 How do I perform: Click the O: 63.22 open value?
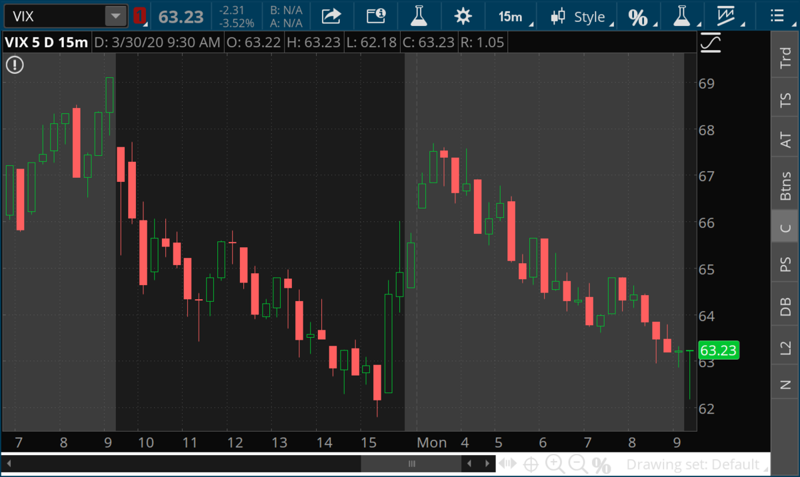(254, 43)
